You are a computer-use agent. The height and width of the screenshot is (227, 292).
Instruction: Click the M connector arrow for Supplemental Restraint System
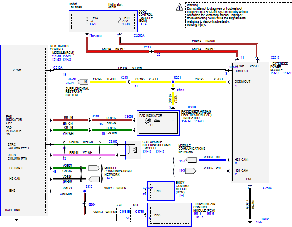pos(83,82)
